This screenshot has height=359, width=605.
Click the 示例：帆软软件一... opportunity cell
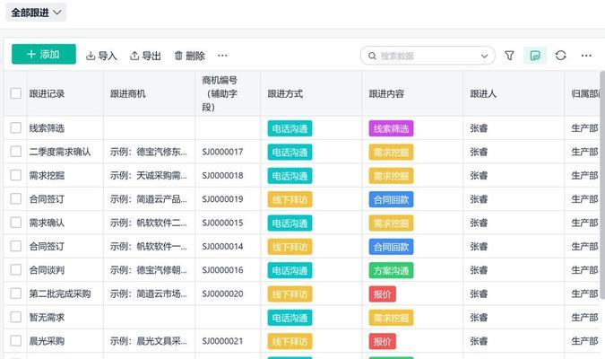(149, 246)
